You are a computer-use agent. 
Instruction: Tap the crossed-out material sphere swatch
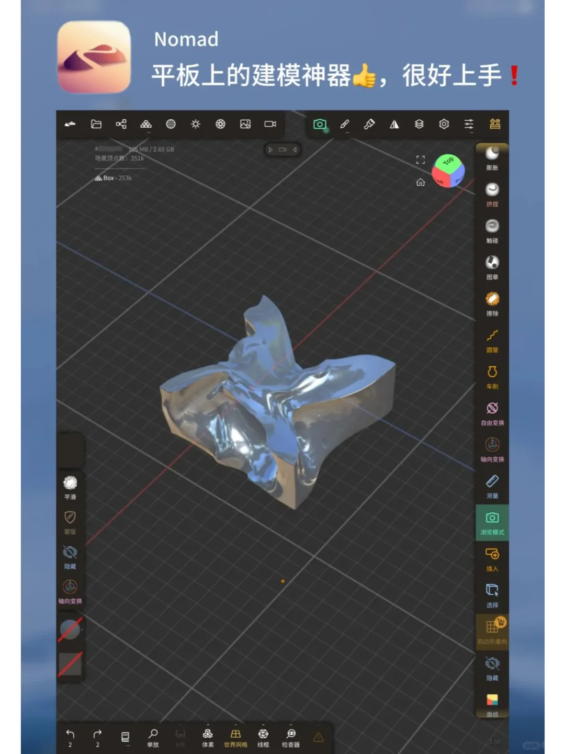click(70, 629)
